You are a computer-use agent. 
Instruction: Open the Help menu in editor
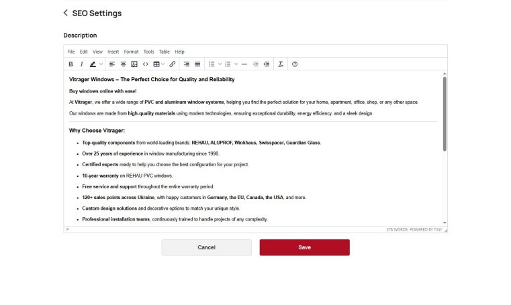[179, 52]
